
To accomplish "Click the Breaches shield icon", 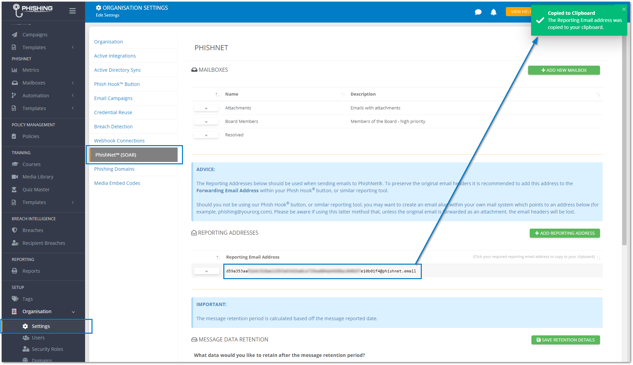I will tap(14, 230).
